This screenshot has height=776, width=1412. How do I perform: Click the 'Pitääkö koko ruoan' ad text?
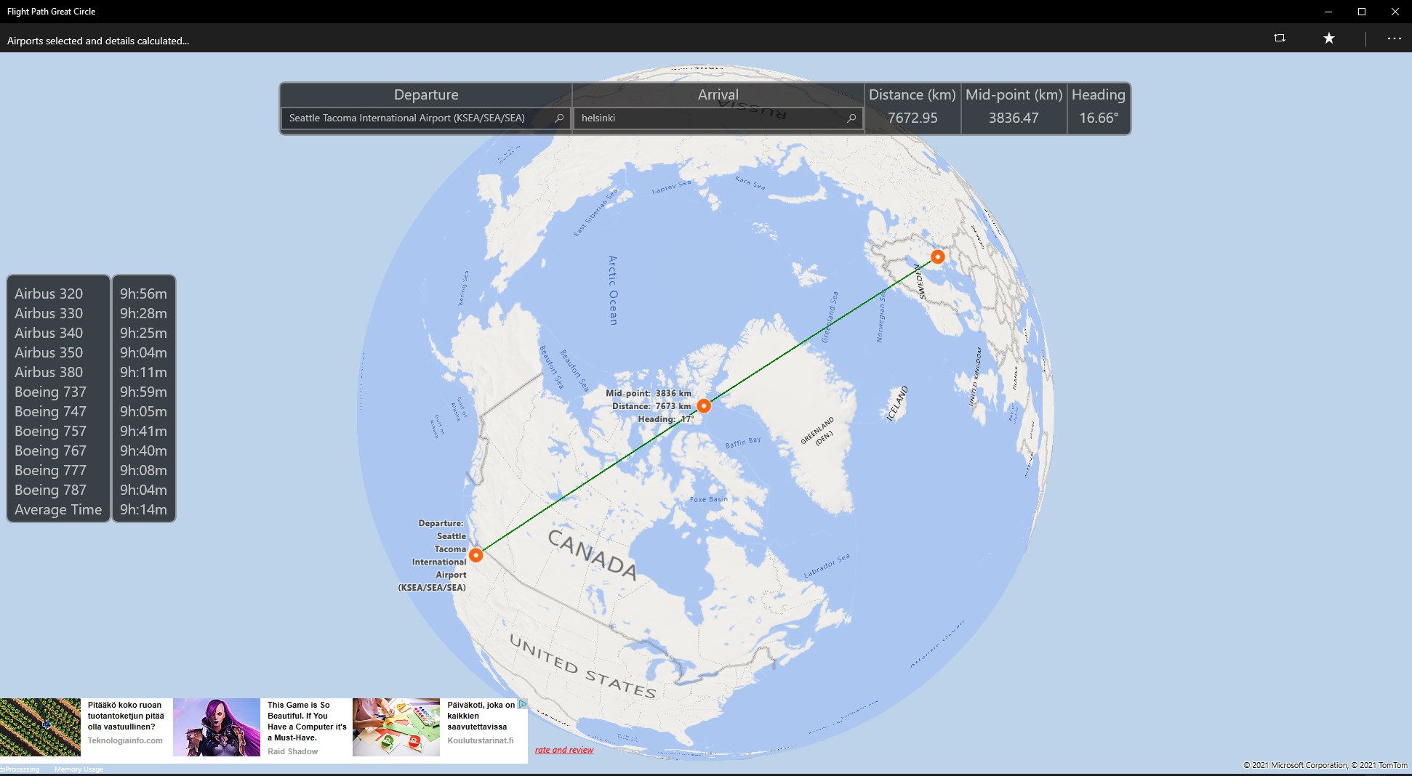[x=126, y=716]
